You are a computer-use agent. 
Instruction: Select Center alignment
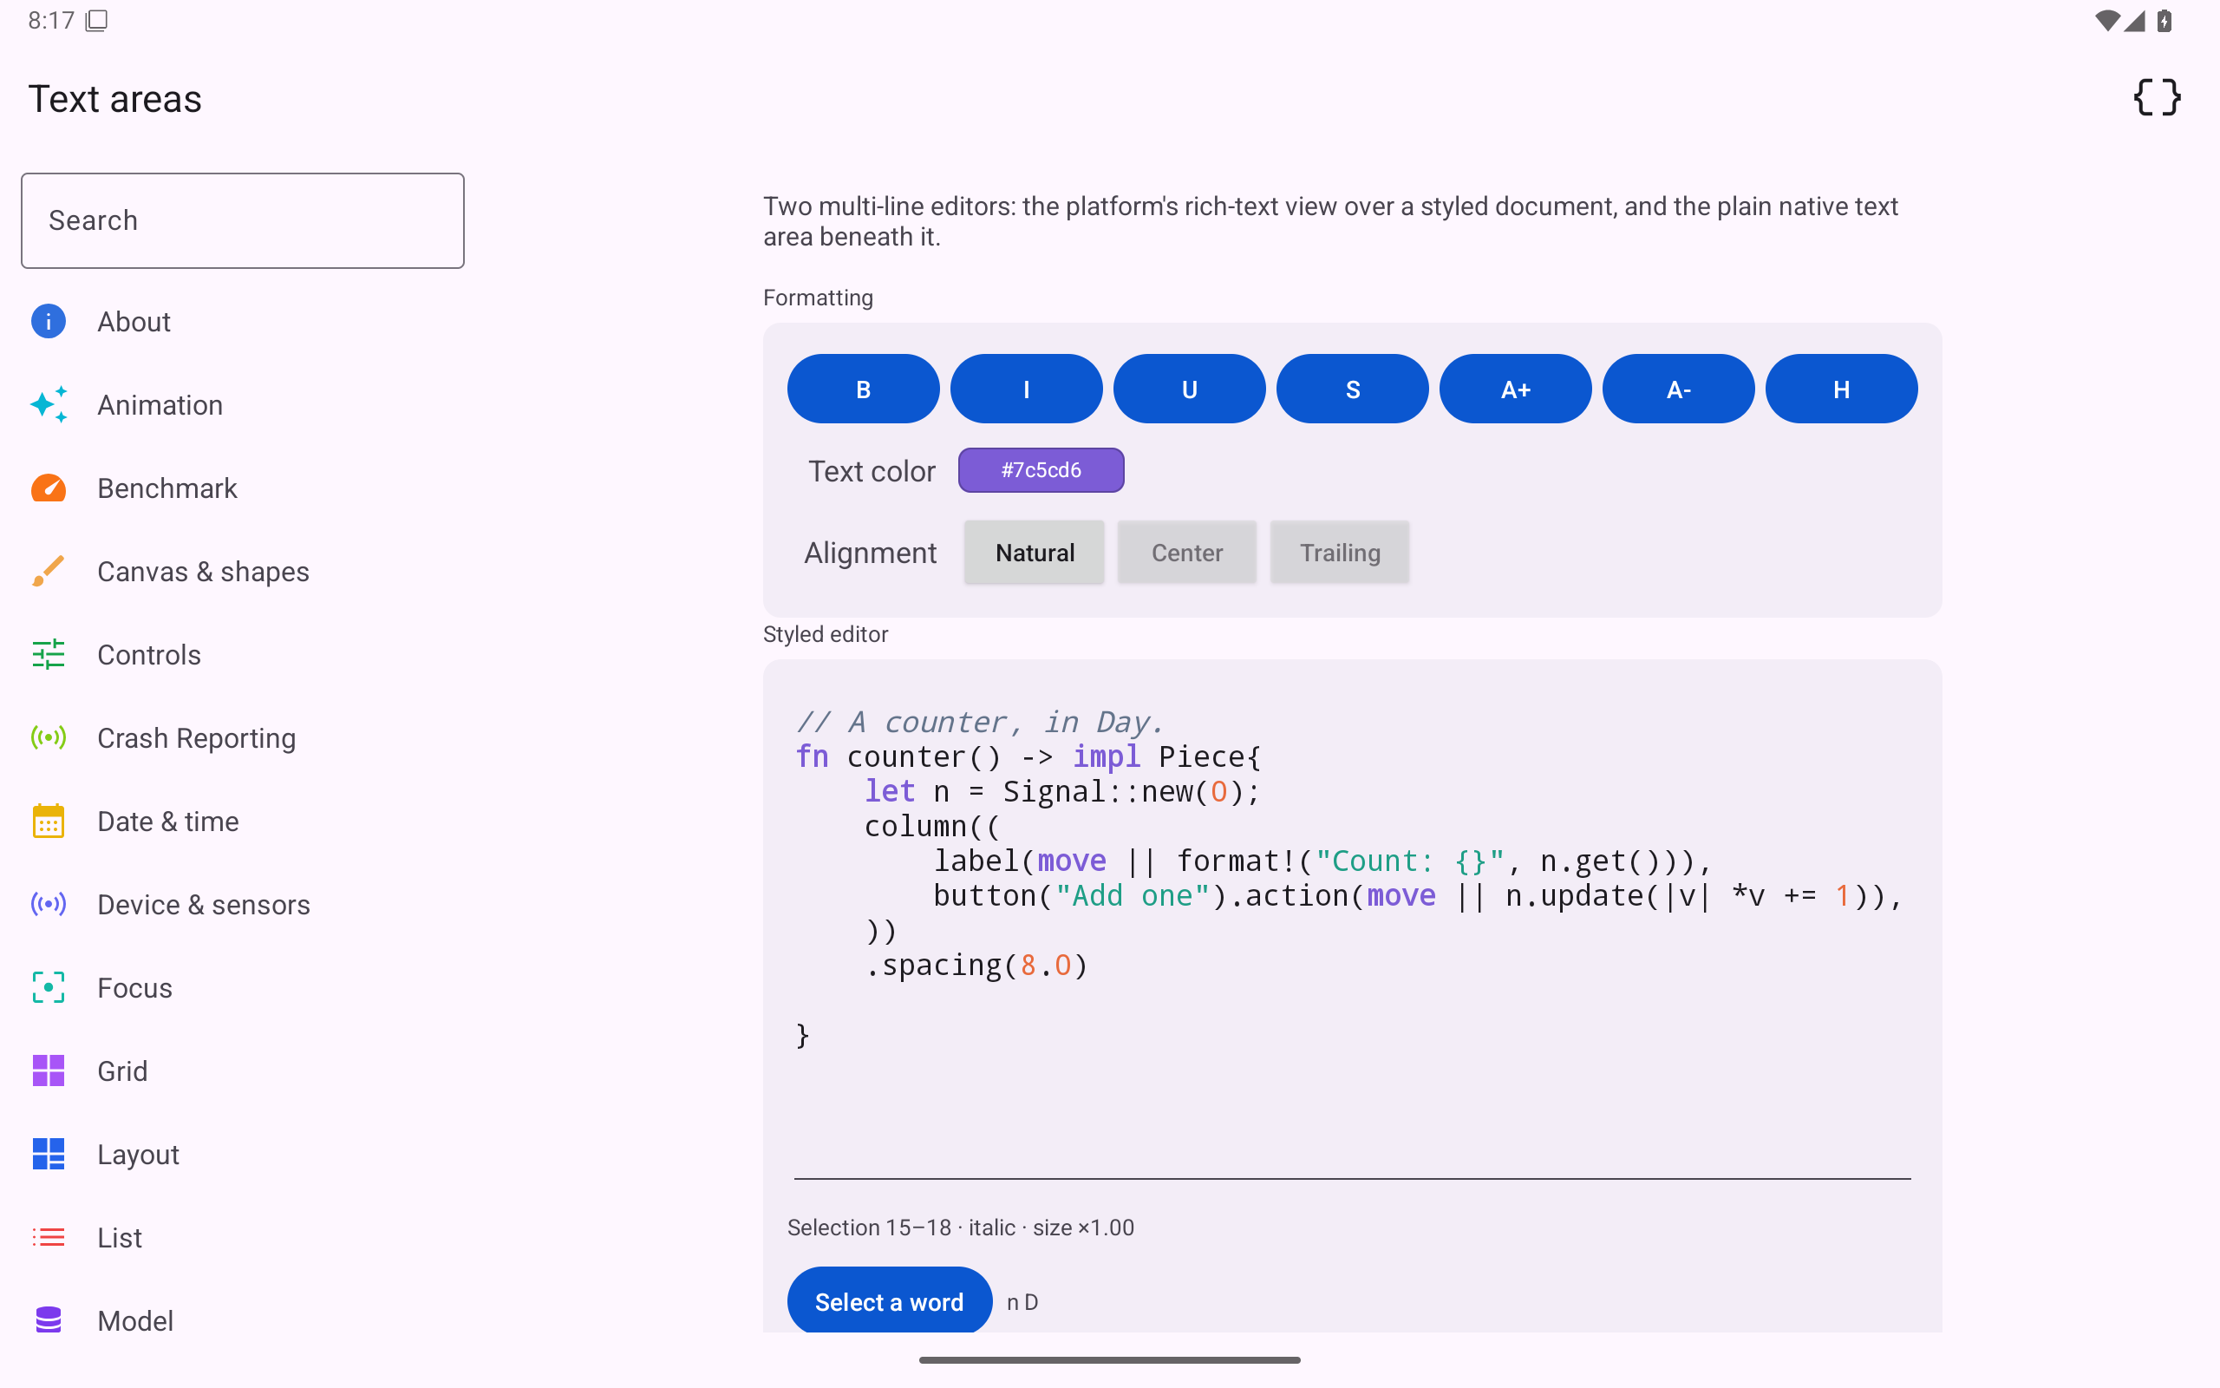coord(1187,553)
